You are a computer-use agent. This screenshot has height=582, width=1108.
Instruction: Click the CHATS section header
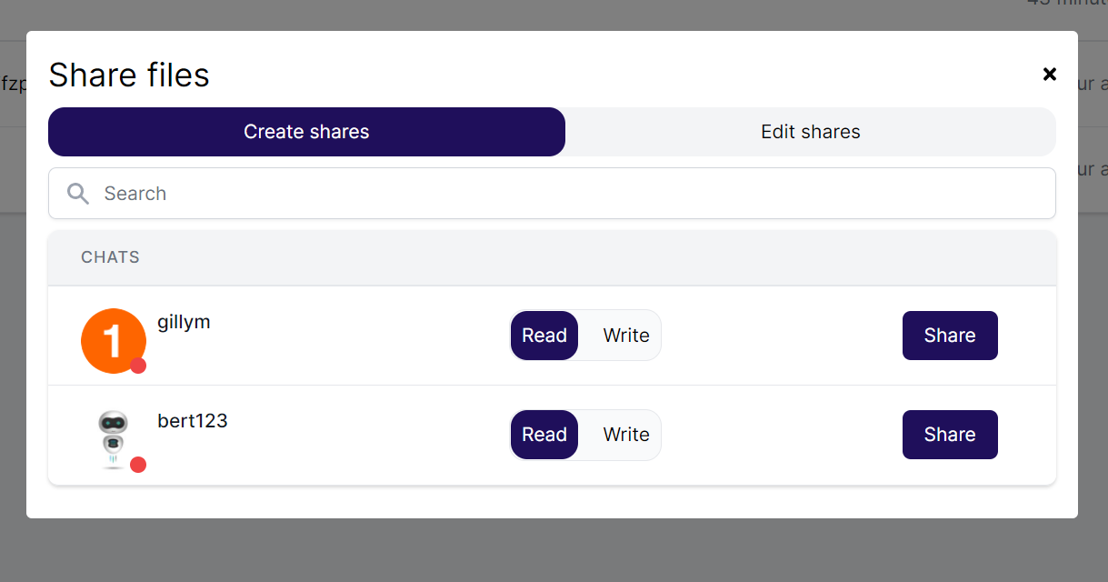pos(110,257)
